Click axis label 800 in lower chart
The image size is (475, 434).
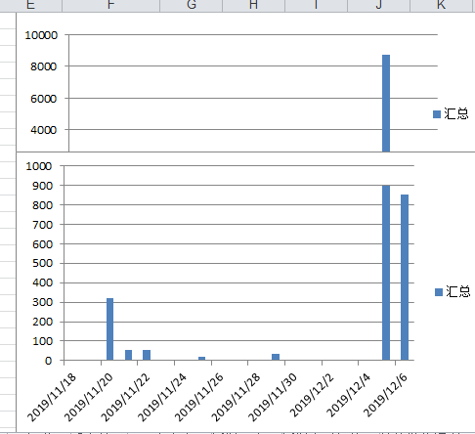tap(42, 205)
